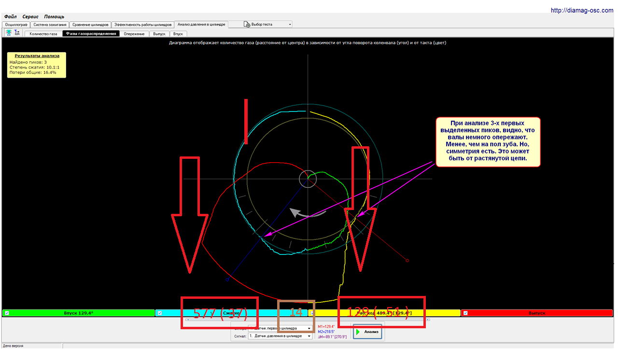618x350 pixels.
Task: Click the Демо версия status bar text
Action: coord(13,346)
